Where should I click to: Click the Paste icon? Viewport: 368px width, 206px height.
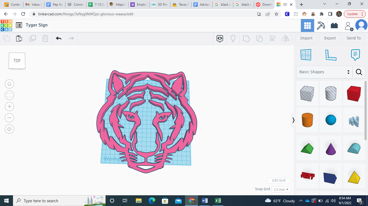tap(19, 38)
